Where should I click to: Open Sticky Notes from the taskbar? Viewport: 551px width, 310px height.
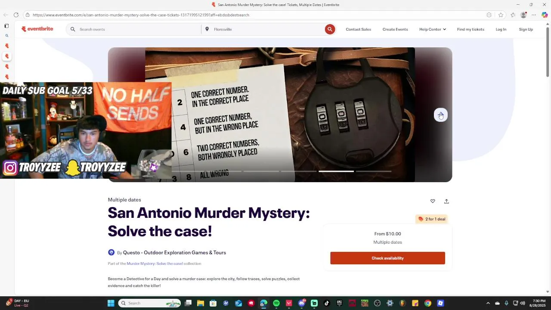415,303
